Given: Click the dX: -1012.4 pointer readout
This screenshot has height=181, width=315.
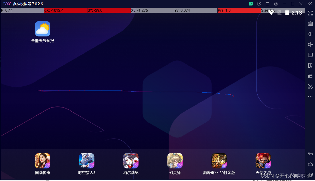Looking at the screenshot, I should pos(65,10).
